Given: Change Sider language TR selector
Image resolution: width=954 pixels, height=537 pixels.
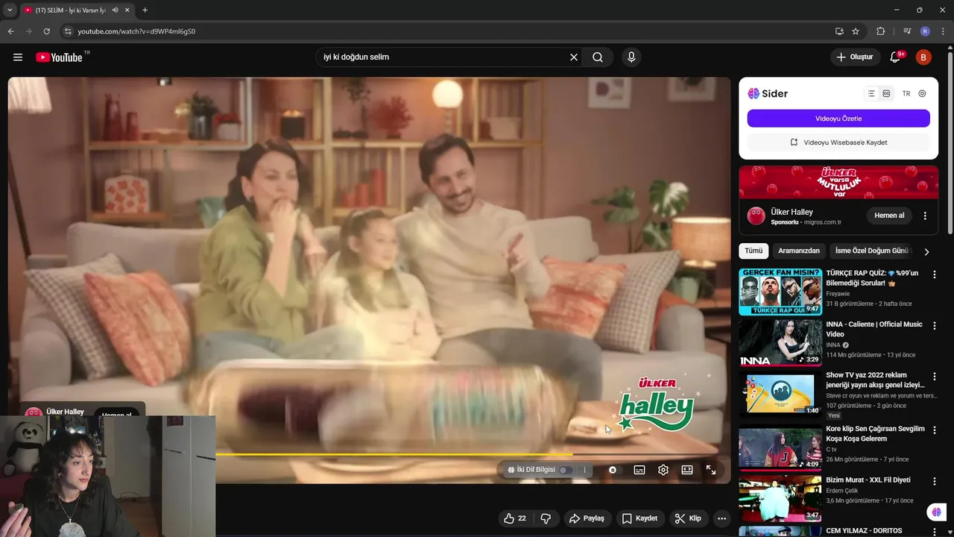Looking at the screenshot, I should coord(906,94).
